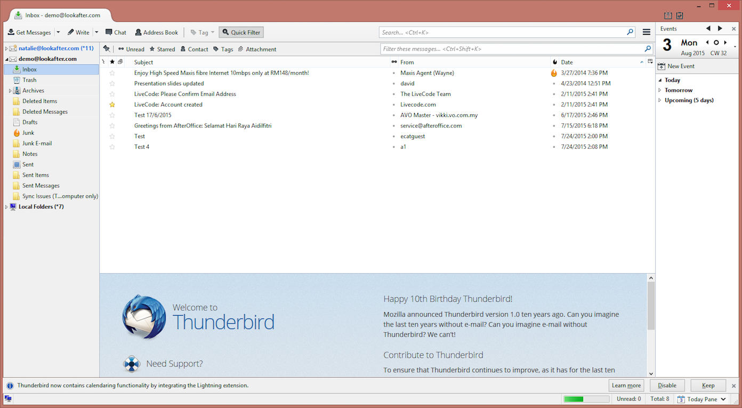Star the Test 4 message
The image size is (742, 408).
pyautogui.click(x=112, y=147)
